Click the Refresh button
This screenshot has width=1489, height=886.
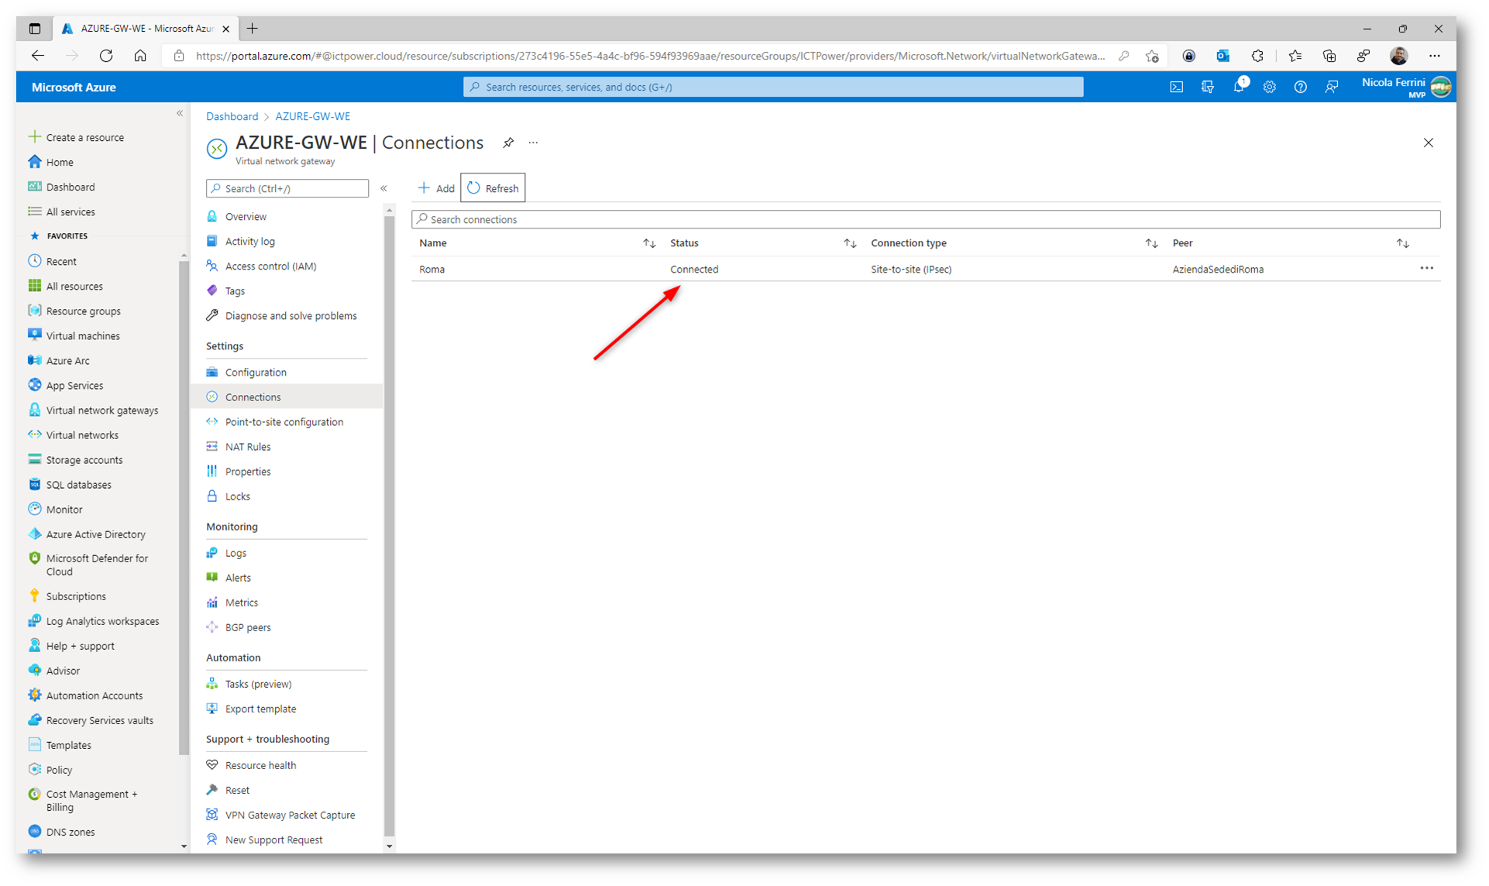coord(493,188)
